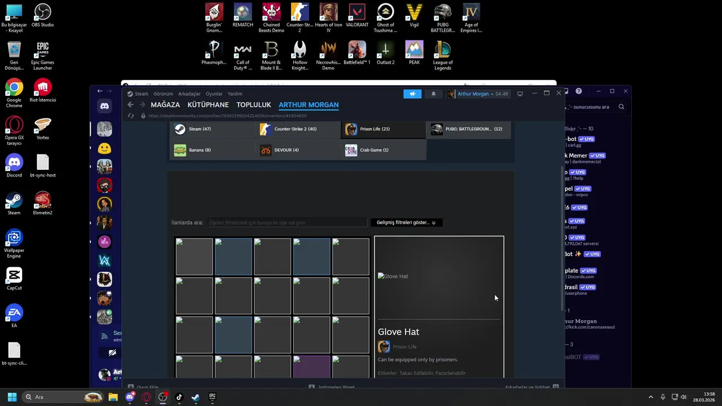This screenshot has width=722, height=406.
Task: Select Phasmophobia desktop shortcut
Action: [x=214, y=53]
